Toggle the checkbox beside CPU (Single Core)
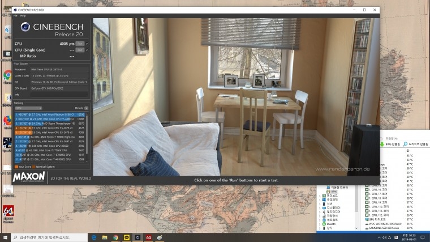 click(x=87, y=50)
